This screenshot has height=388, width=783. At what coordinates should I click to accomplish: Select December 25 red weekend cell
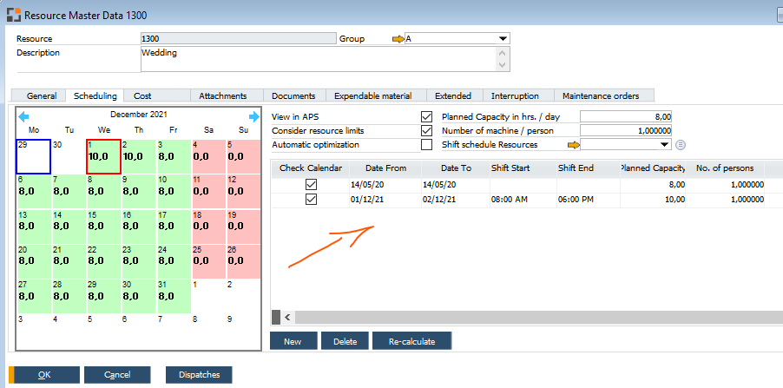pyautogui.click(x=209, y=260)
